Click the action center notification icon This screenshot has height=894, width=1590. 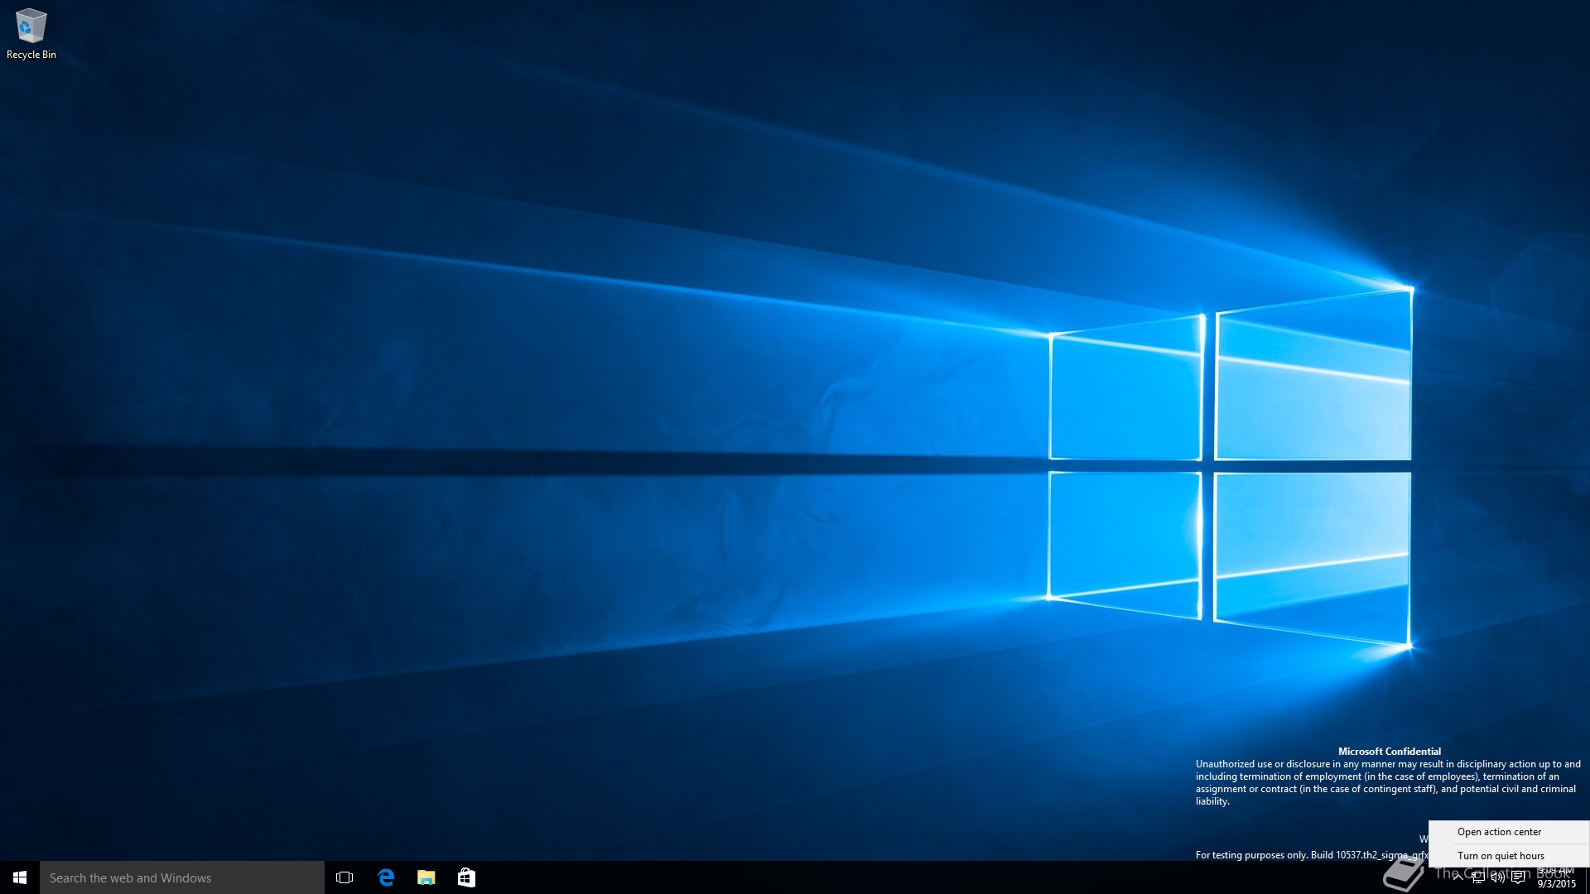(x=1518, y=877)
